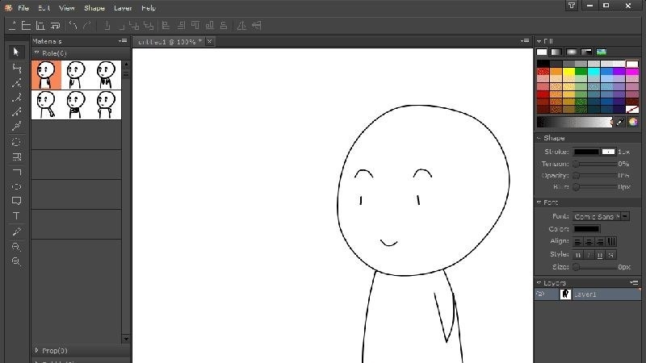646x363 pixels.
Task: Select the Text tool
Action: (x=16, y=215)
